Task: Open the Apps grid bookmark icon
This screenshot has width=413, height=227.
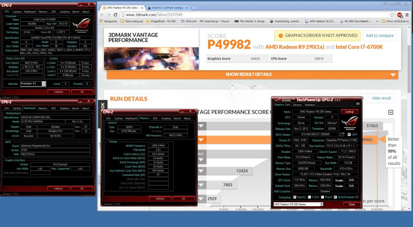Action: (x=101, y=21)
